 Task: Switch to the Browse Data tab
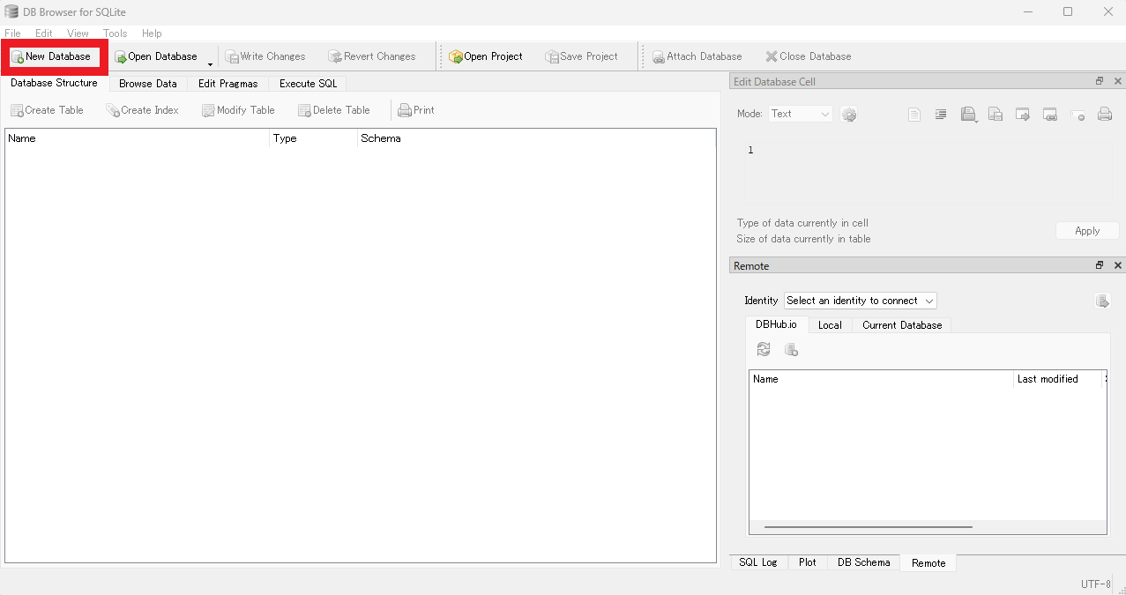pos(148,84)
